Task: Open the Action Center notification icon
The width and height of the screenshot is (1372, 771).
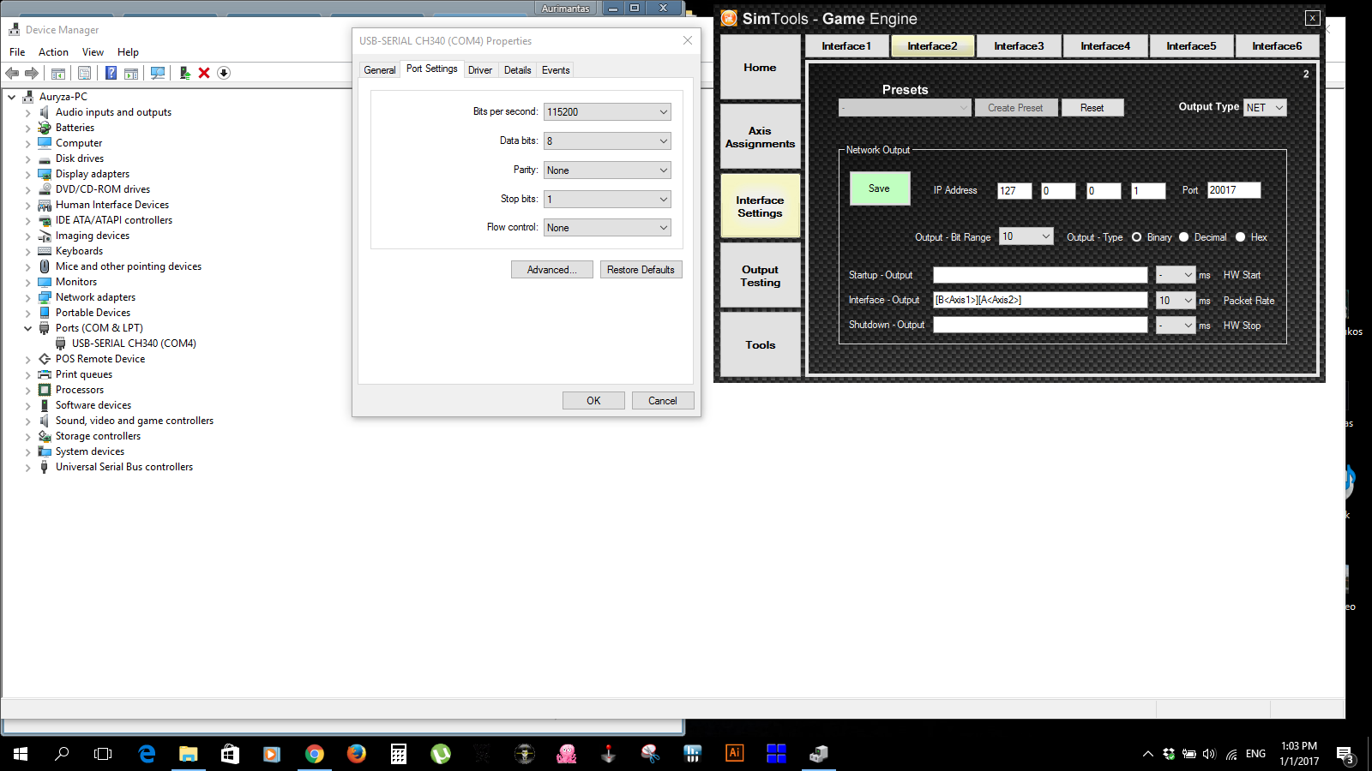Action: [x=1345, y=755]
